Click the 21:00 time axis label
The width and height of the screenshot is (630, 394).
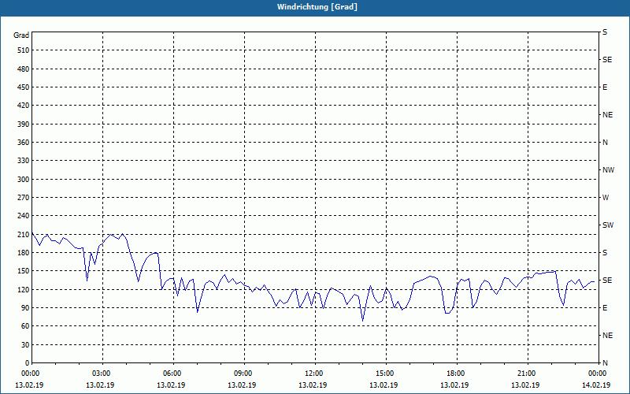pos(528,373)
